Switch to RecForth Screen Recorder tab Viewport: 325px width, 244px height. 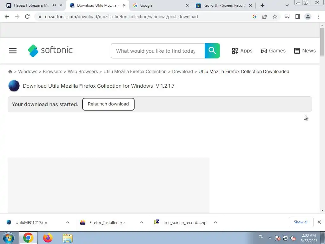pos(224,5)
